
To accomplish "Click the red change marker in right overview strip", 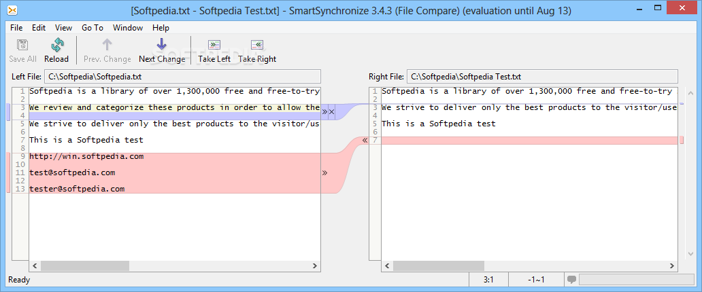I will [682, 141].
